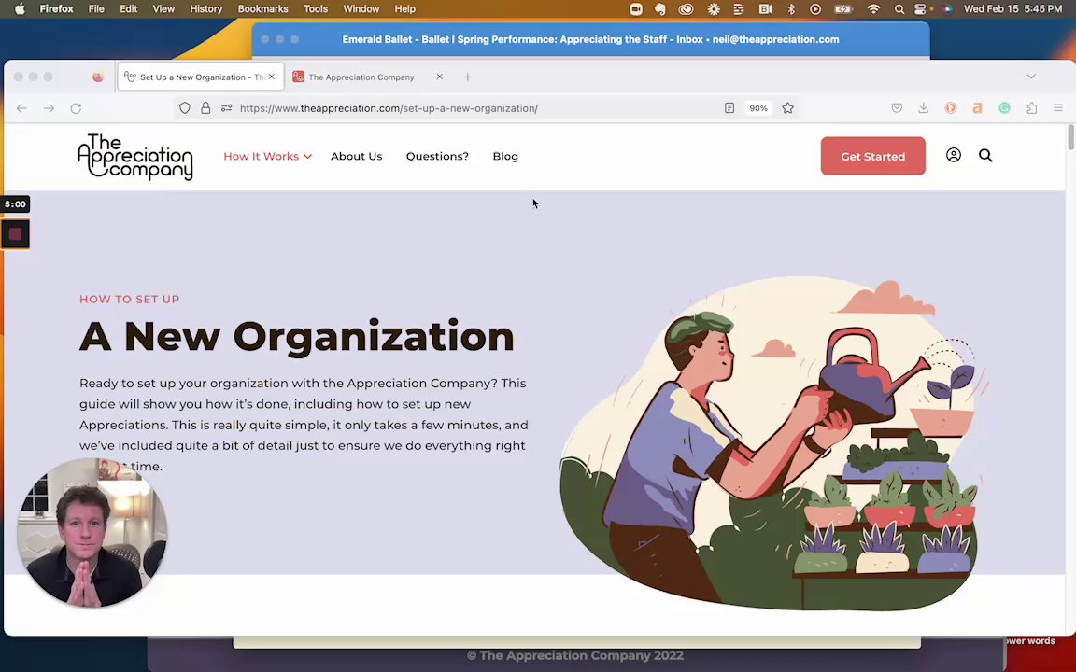Close The Appreciation Company tab
This screenshot has height=672, width=1076.
[439, 77]
